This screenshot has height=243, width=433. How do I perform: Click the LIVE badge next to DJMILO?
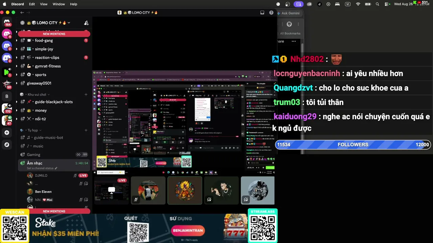(x=83, y=175)
